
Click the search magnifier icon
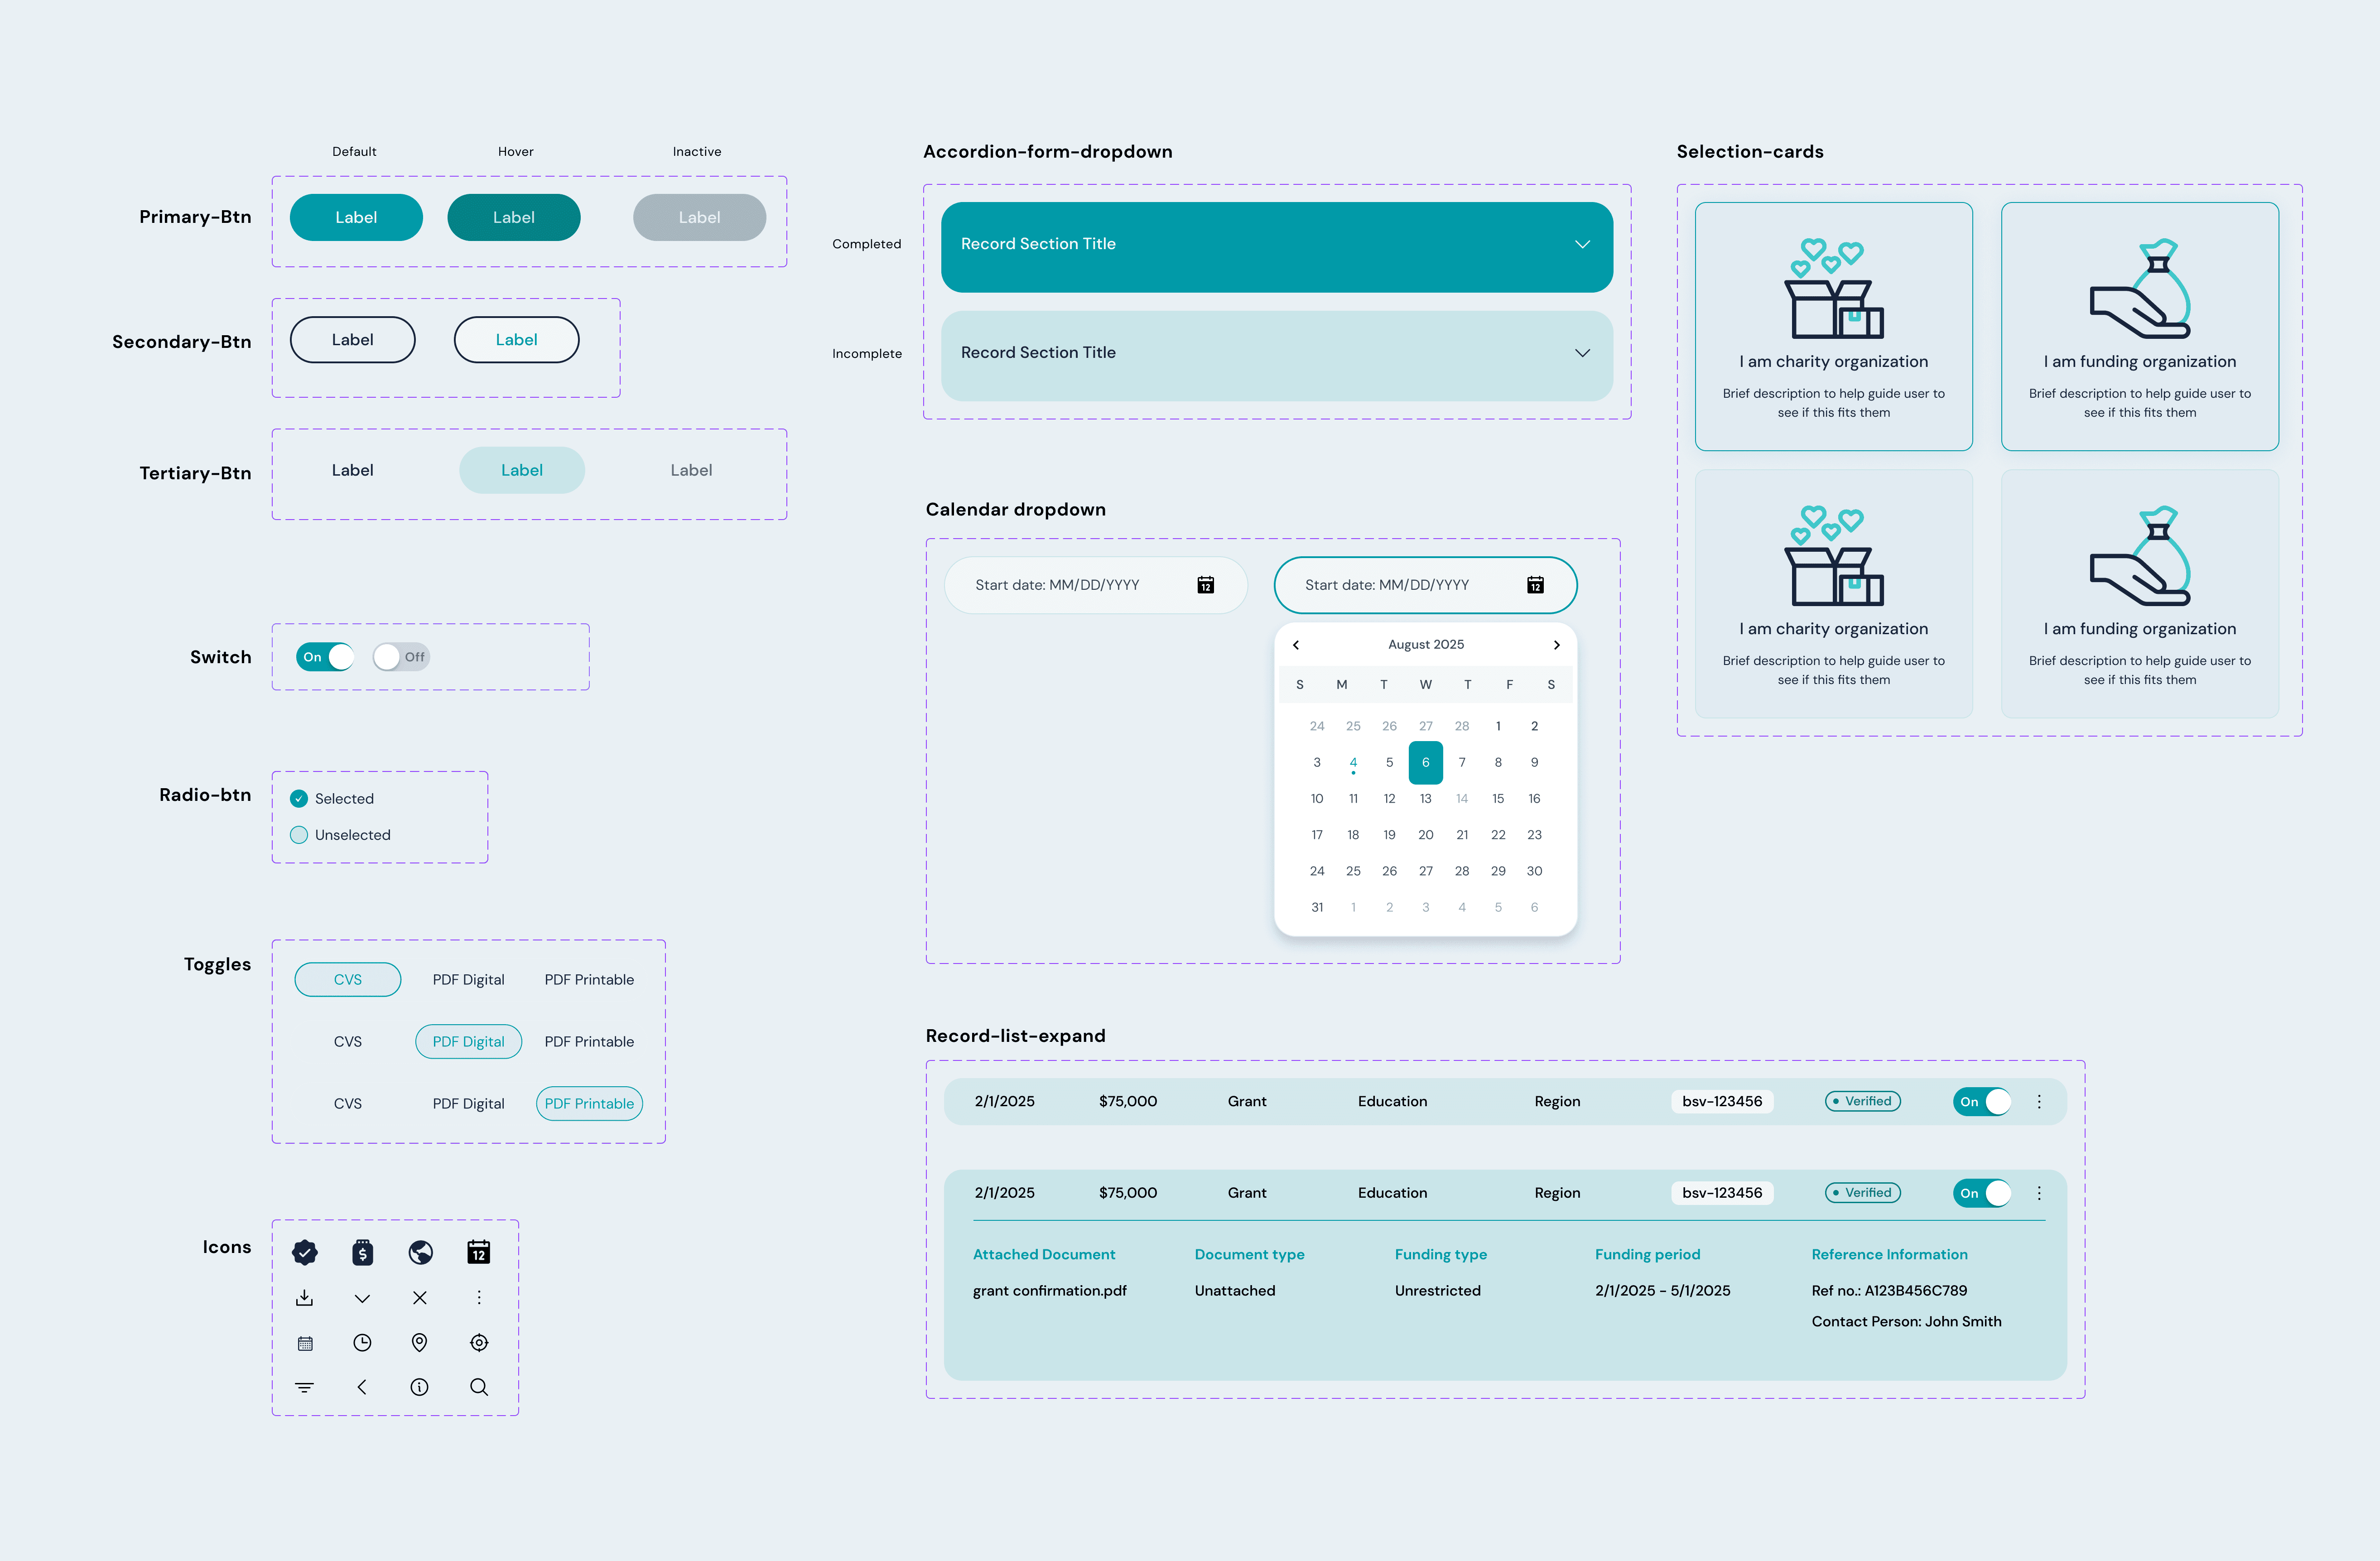478,1388
